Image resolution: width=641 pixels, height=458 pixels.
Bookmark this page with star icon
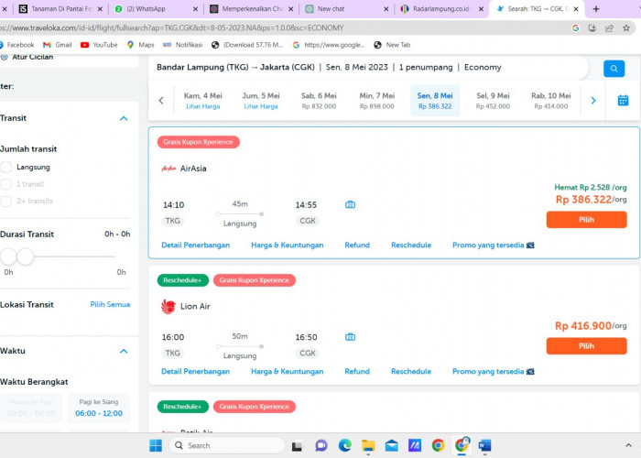tap(625, 27)
